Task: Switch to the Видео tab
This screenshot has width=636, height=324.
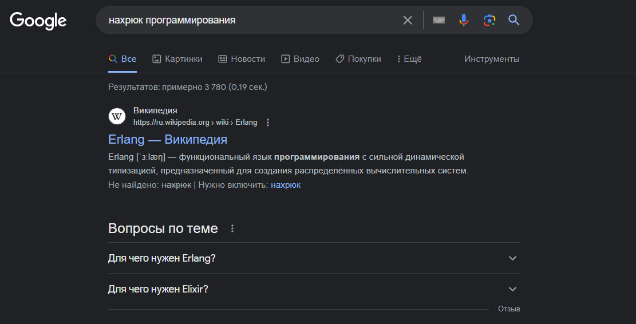Action: (x=300, y=59)
